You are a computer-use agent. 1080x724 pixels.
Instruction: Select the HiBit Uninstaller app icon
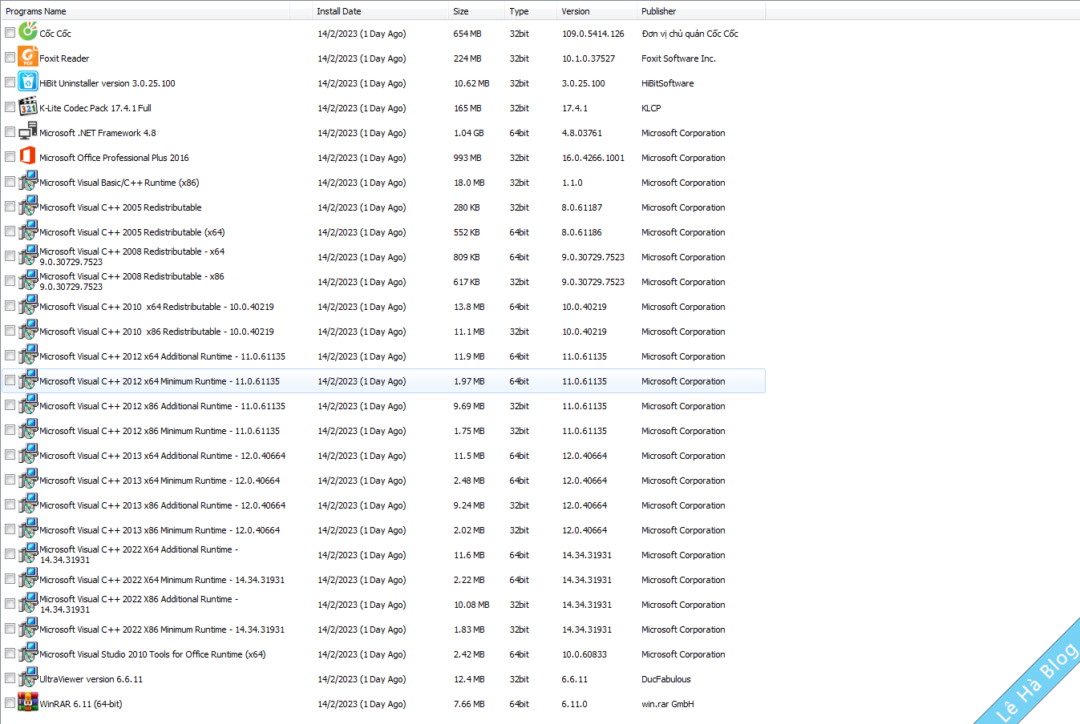[x=28, y=82]
